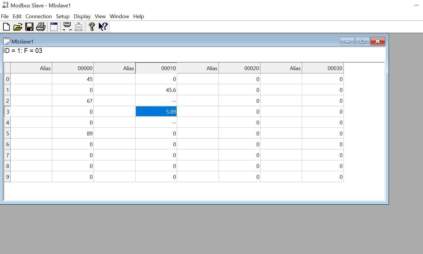Open the Setup menu

coord(62,16)
